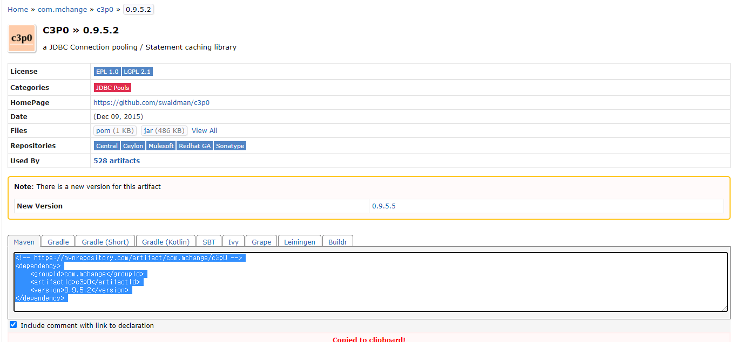Open the Mulesoft repository tag
This screenshot has height=342, width=736.
(x=161, y=146)
